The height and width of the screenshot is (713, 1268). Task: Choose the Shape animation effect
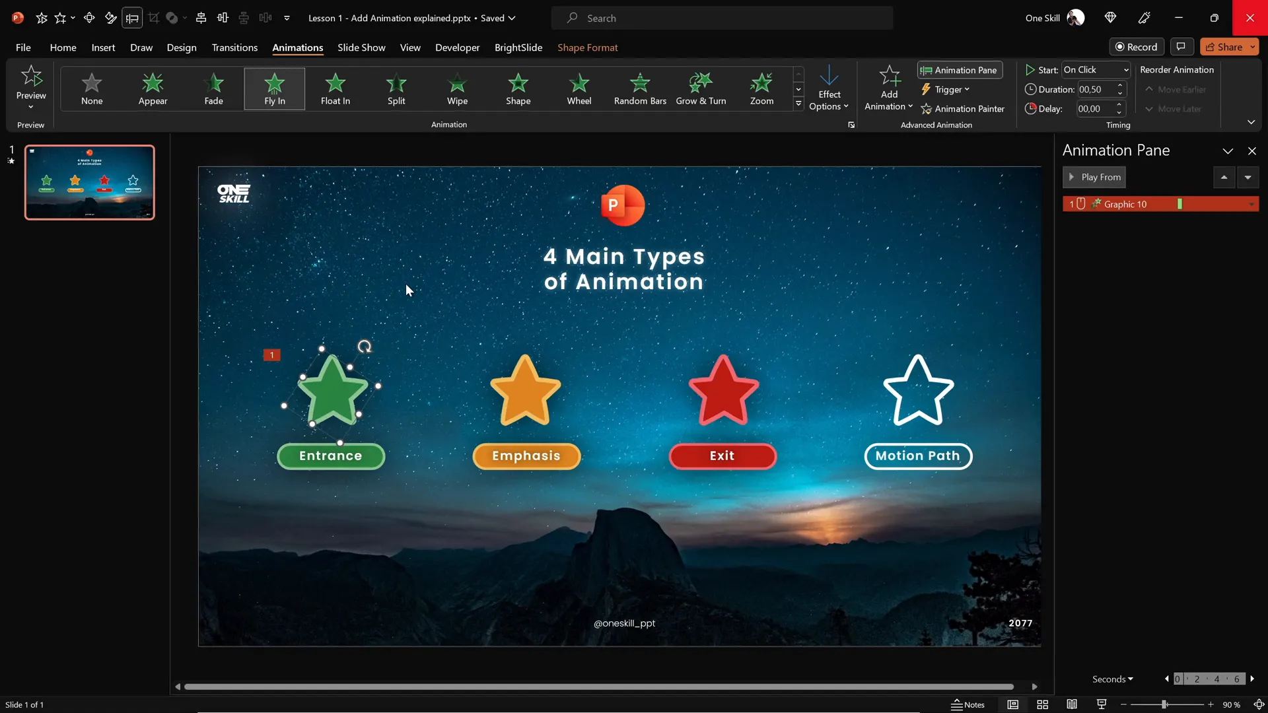[x=518, y=88]
